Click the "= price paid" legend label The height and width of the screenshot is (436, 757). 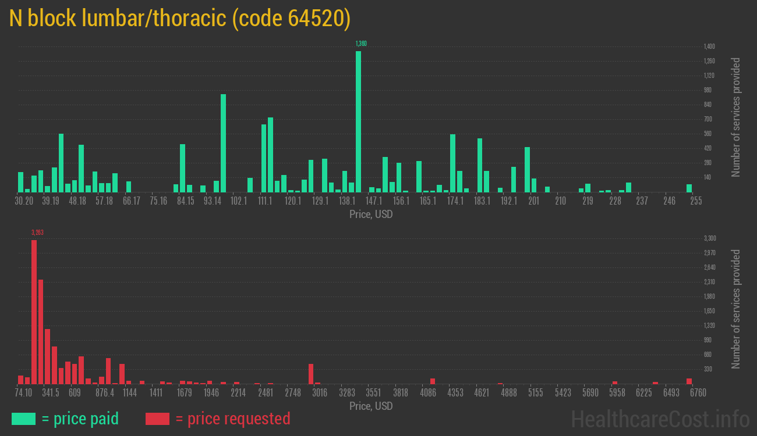point(80,419)
